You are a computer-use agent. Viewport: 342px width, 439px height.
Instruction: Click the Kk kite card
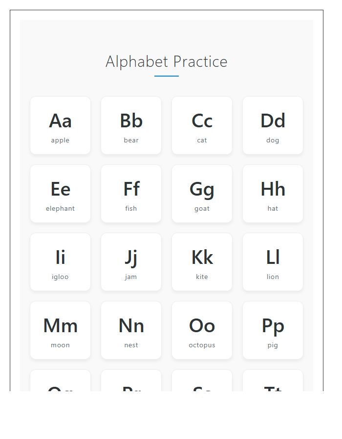coord(202,262)
